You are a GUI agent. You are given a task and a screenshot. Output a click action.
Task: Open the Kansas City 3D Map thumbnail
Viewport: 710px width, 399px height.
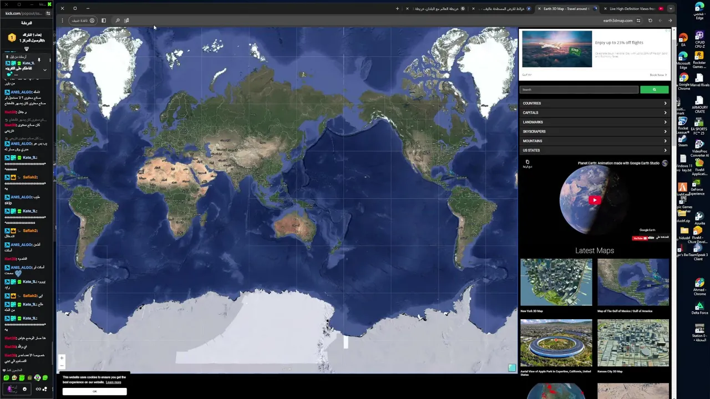(x=633, y=343)
